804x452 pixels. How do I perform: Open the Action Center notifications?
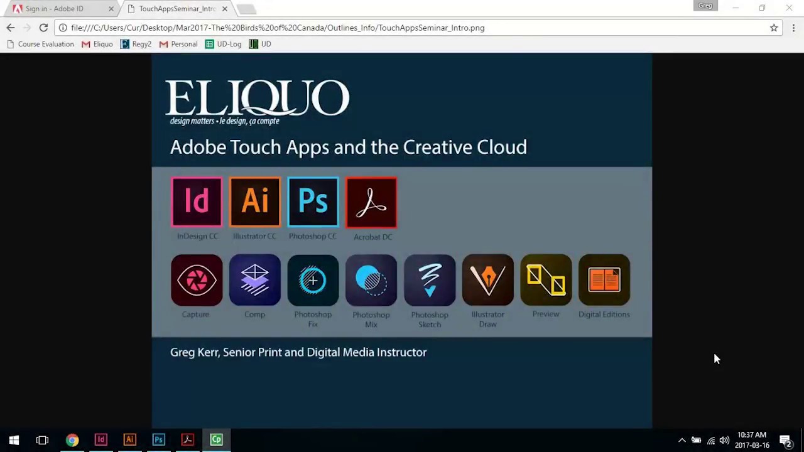click(x=785, y=441)
